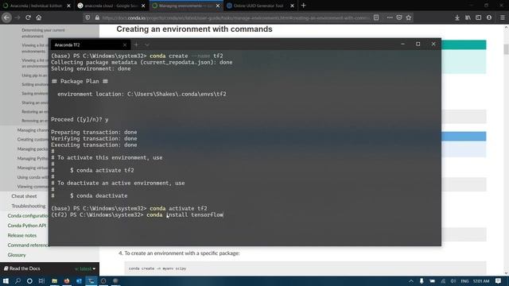Maximize the terminal window
The image size is (509, 286).
pyautogui.click(x=418, y=44)
